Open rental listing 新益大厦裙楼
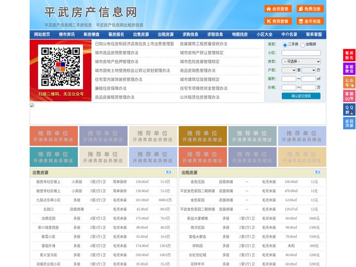This screenshot has height=267, width=356. click(x=197, y=219)
